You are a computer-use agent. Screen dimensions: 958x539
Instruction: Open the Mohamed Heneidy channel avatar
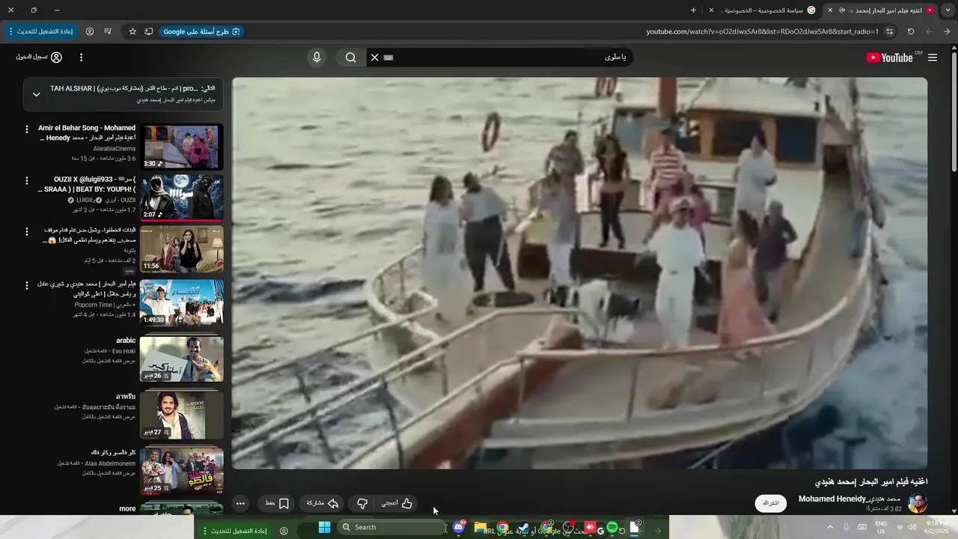click(x=917, y=503)
